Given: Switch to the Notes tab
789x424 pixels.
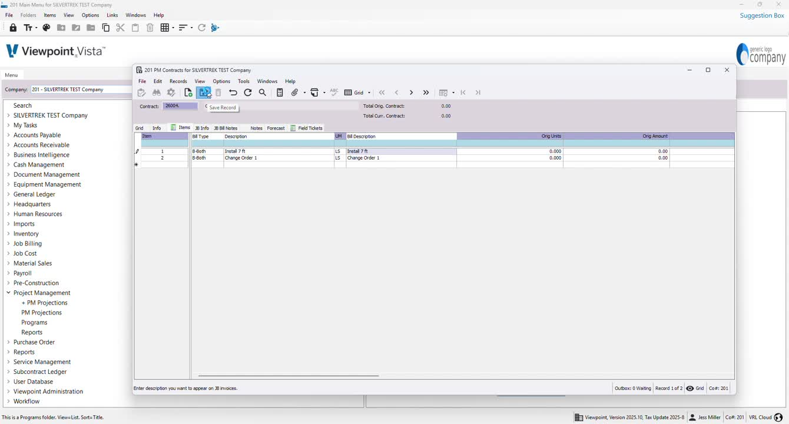Looking at the screenshot, I should tap(256, 128).
